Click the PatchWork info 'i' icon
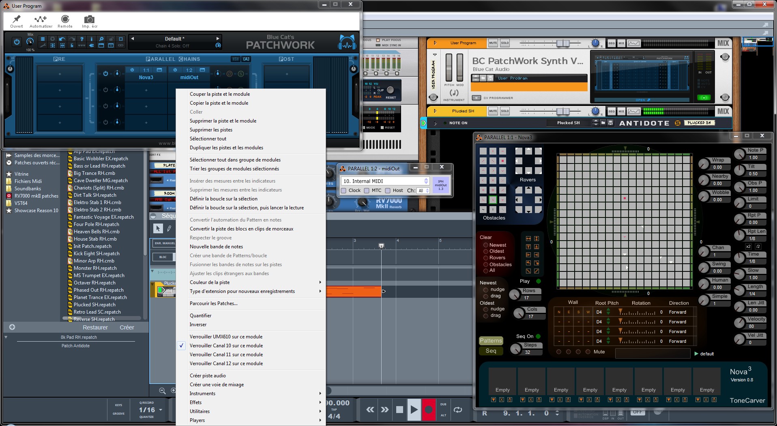This screenshot has height=426, width=777. [91, 39]
